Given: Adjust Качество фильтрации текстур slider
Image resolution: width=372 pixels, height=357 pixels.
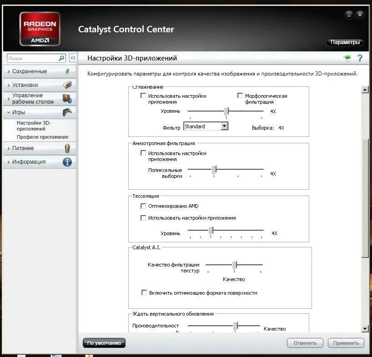Looking at the screenshot, I should click(x=235, y=265).
